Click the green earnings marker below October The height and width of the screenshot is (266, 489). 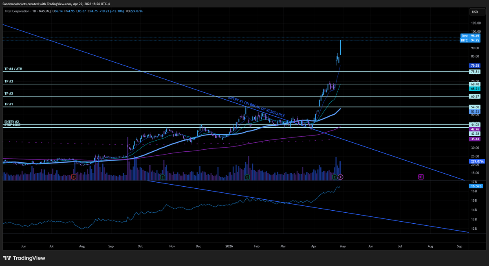coord(163,177)
